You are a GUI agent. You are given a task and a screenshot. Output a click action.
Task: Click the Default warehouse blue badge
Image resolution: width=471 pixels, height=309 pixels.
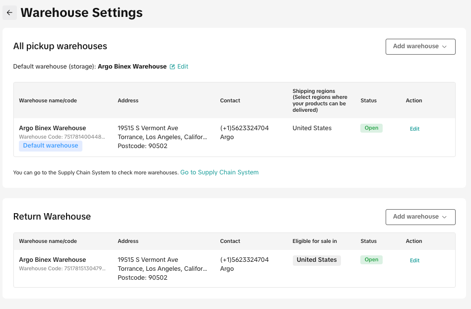pos(51,146)
